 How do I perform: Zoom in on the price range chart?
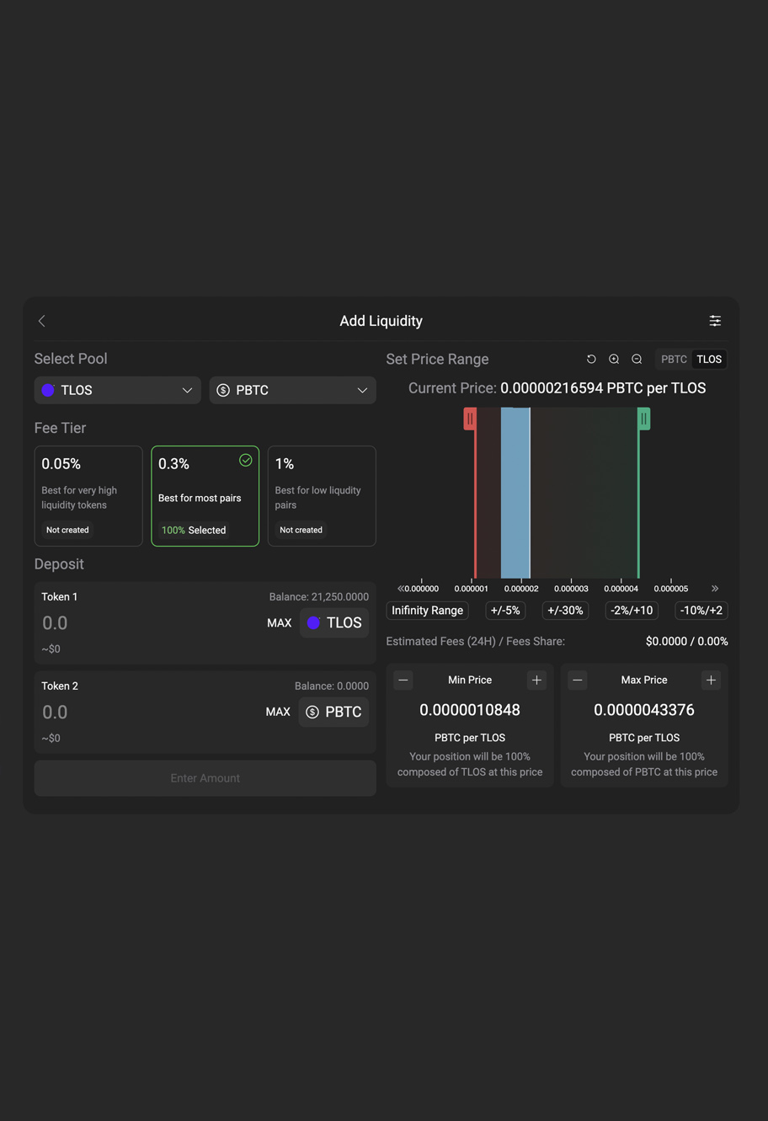point(614,359)
